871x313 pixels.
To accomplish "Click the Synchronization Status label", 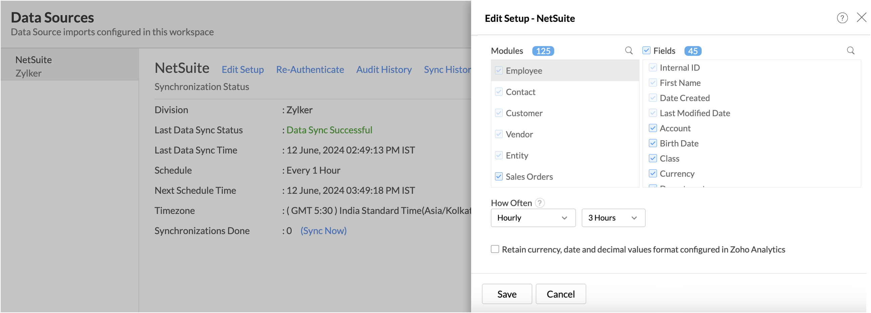I will click(202, 87).
